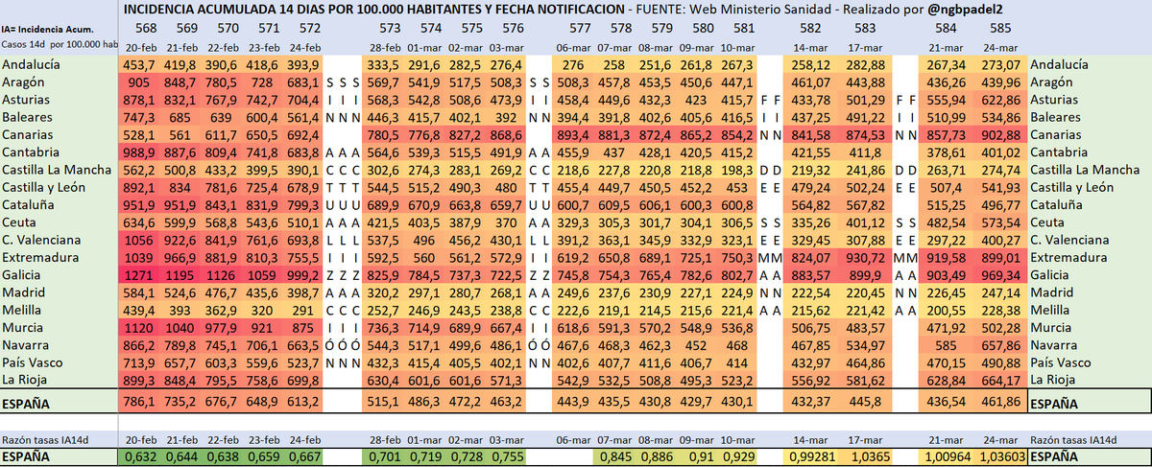Select Melilla's 24-feb value 291
The image size is (1152, 467).
[302, 310]
